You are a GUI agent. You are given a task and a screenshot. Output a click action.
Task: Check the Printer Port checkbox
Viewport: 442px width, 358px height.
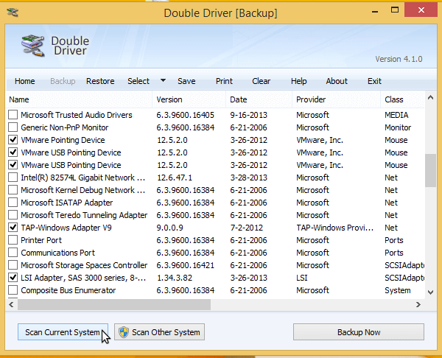pyautogui.click(x=13, y=240)
